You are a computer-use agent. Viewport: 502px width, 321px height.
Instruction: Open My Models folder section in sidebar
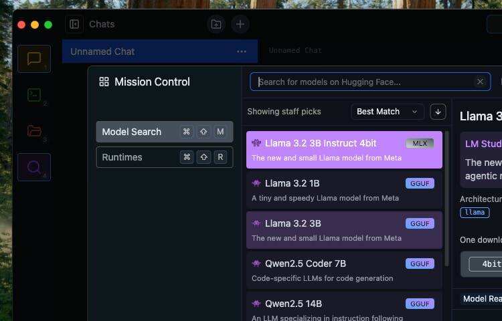(x=34, y=131)
